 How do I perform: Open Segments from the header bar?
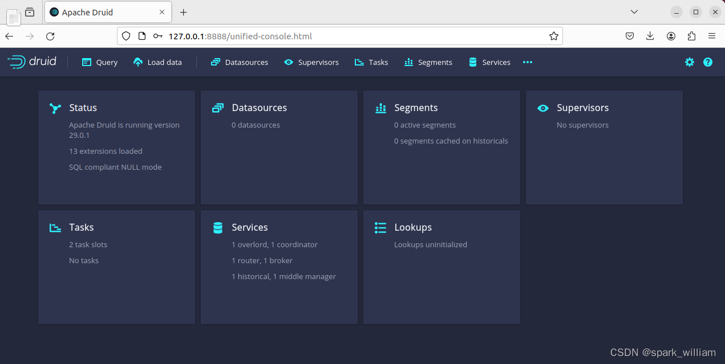tap(428, 62)
